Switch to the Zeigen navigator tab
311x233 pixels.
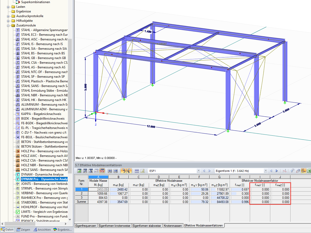pyautogui.click(x=24, y=230)
